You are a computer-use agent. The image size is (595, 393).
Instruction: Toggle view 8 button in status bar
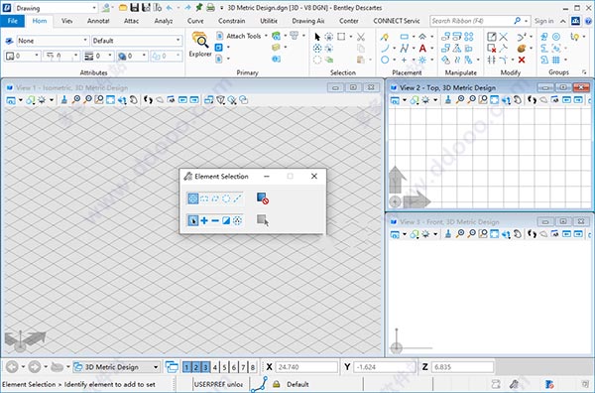253,367
